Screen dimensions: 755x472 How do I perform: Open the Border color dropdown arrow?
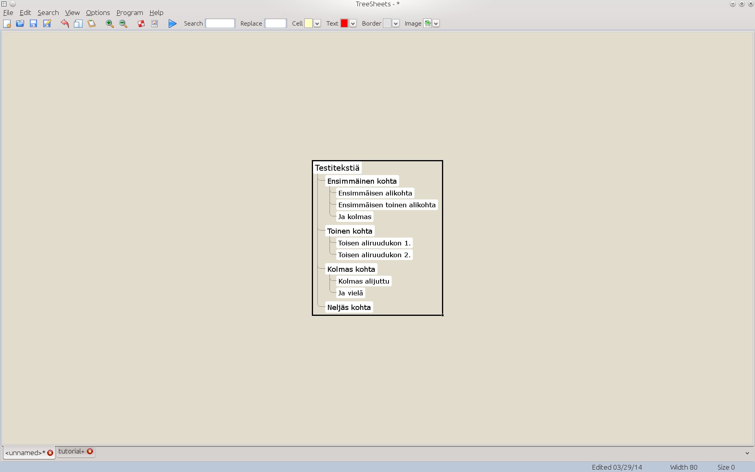(x=396, y=24)
